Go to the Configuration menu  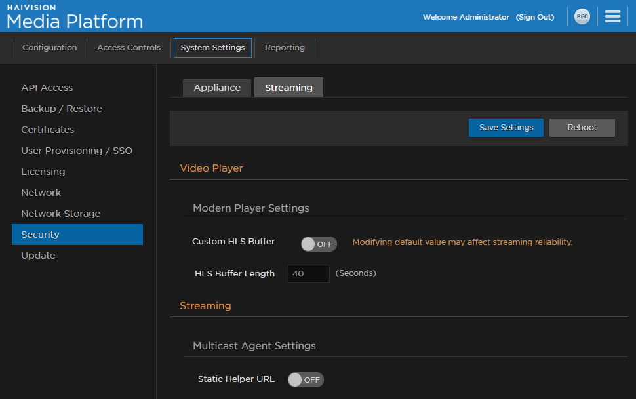[49, 47]
